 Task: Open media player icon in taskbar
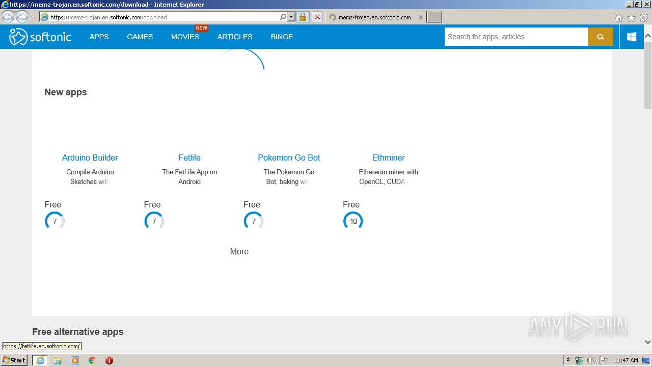coord(75,360)
